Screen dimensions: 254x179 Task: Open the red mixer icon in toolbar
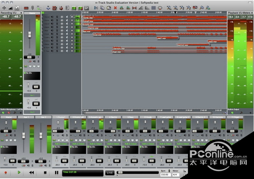tap(54, 8)
